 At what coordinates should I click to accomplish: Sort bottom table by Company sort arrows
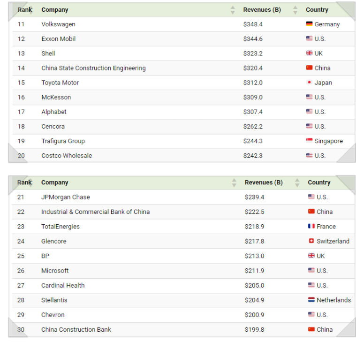pos(234,182)
